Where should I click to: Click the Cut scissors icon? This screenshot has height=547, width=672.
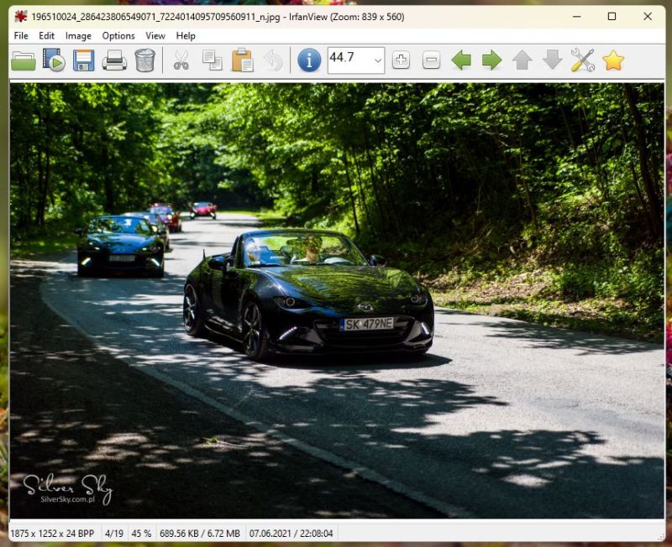[181, 60]
